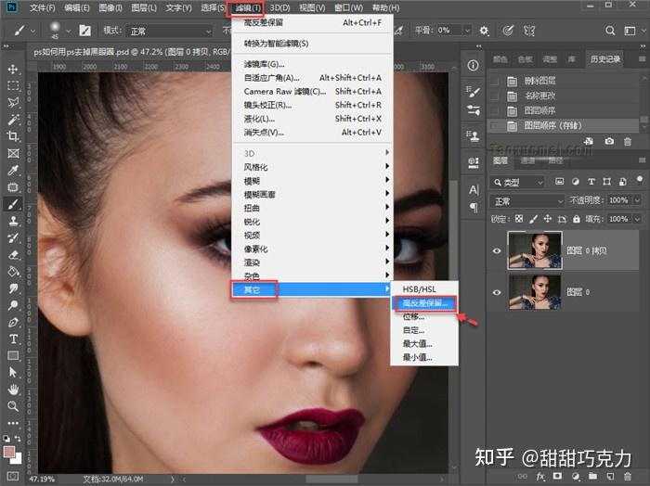Select the Path Selection tool
The image size is (650, 486).
pos(13,373)
